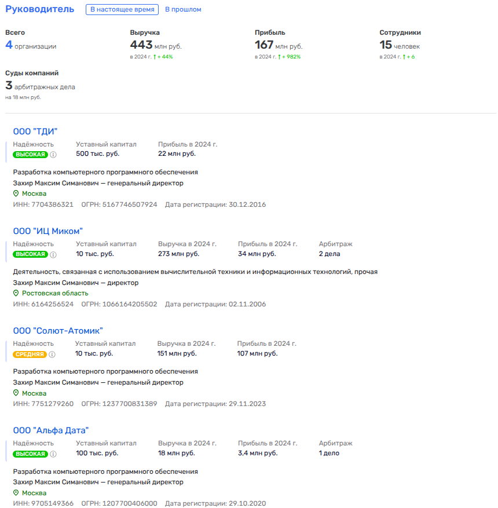Select the 'В настоящее время' tab
The height and width of the screenshot is (508, 498).
point(122,10)
